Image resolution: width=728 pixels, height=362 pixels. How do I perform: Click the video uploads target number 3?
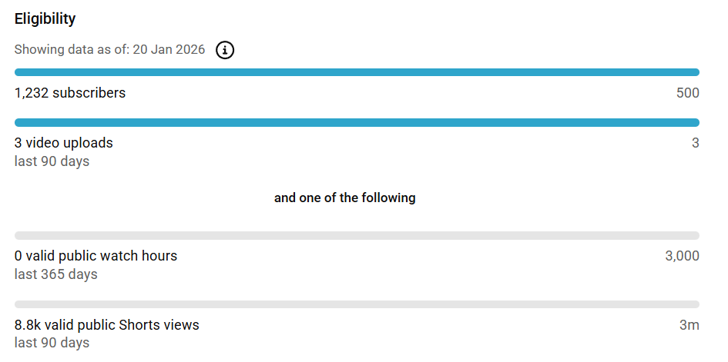coord(695,143)
